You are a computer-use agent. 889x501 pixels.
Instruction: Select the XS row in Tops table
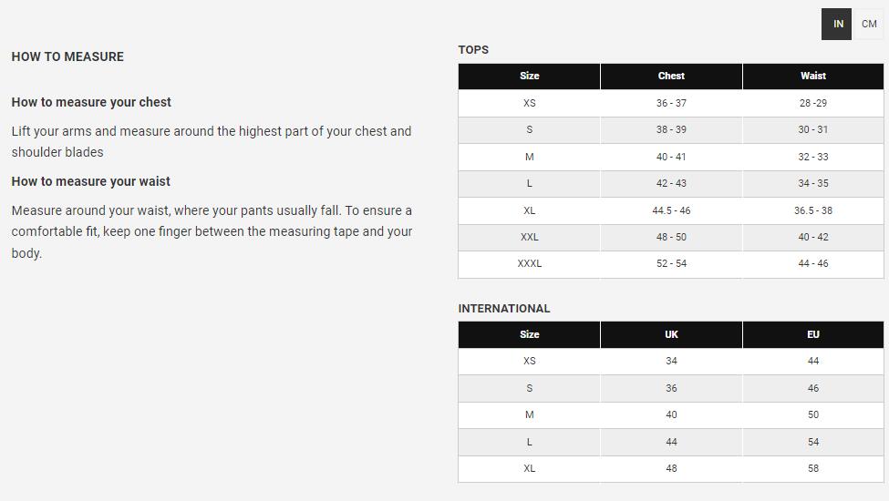click(529, 104)
